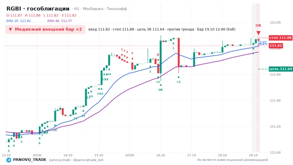Click the 111.00 price axis label

(x=275, y=153)
